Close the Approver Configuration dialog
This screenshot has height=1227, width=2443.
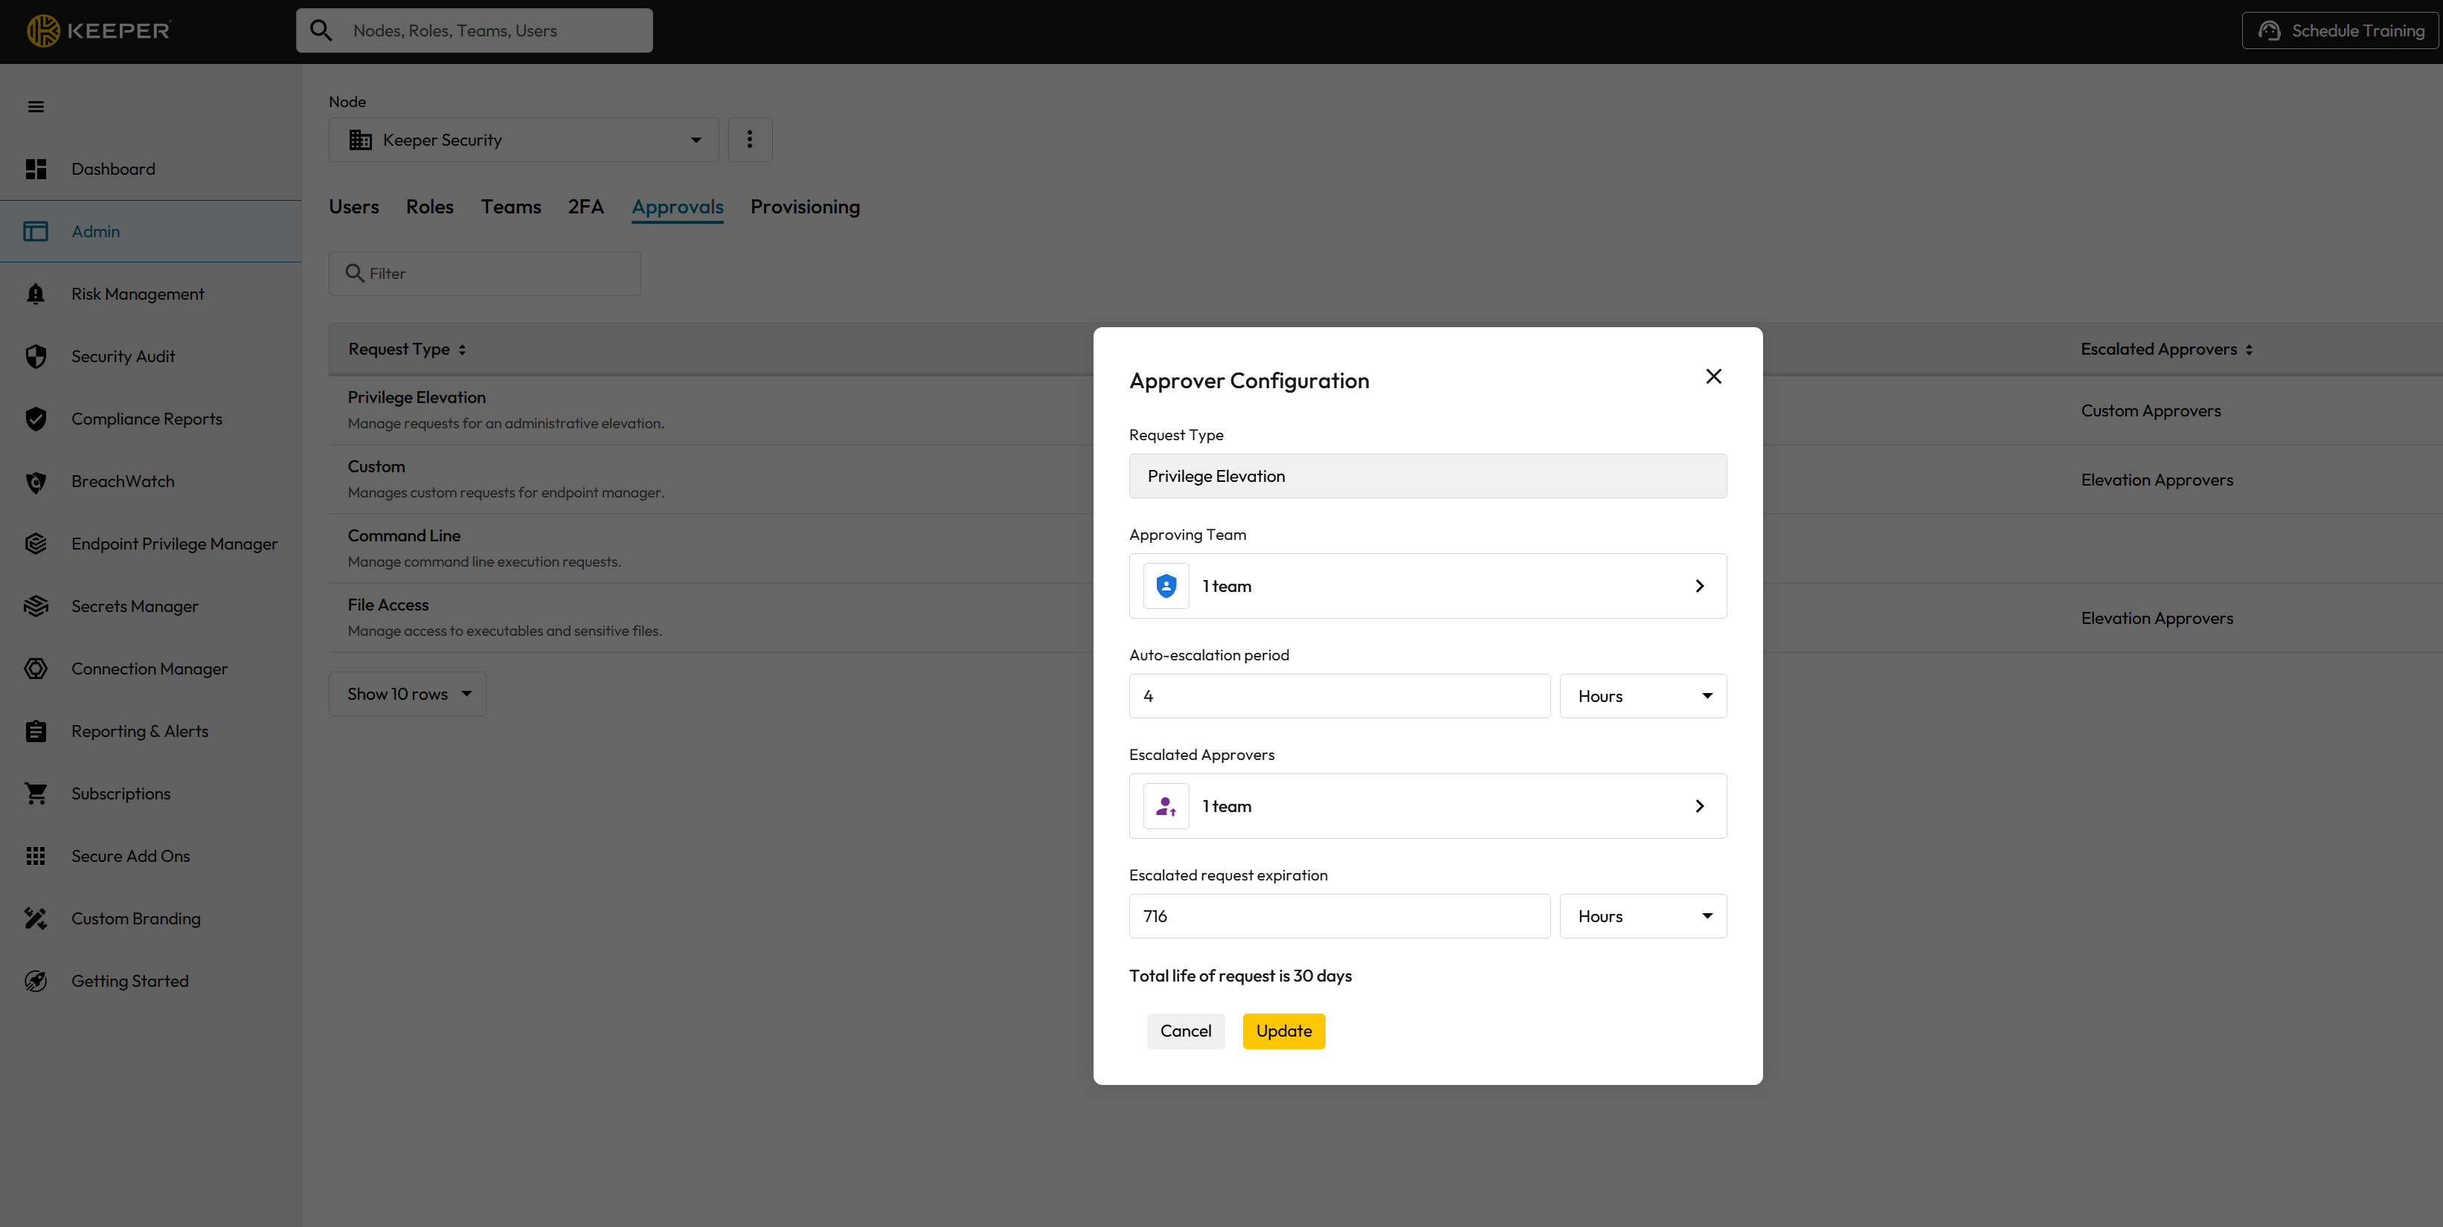coord(1712,376)
